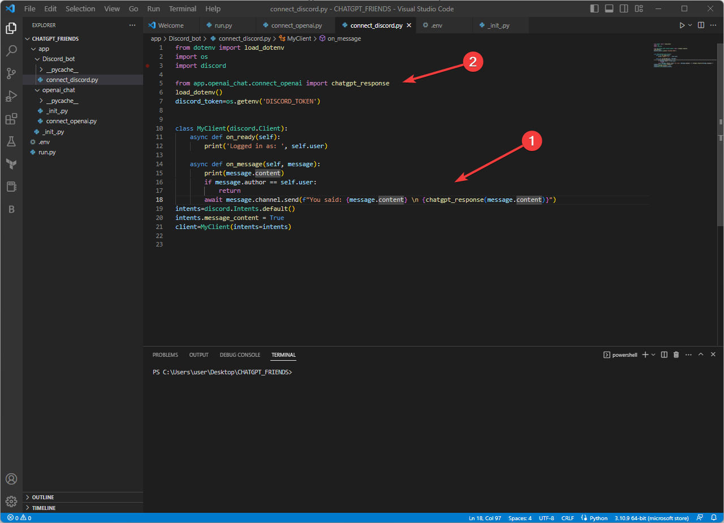Open the Search view in activity bar
This screenshot has height=523, width=724.
pyautogui.click(x=11, y=51)
